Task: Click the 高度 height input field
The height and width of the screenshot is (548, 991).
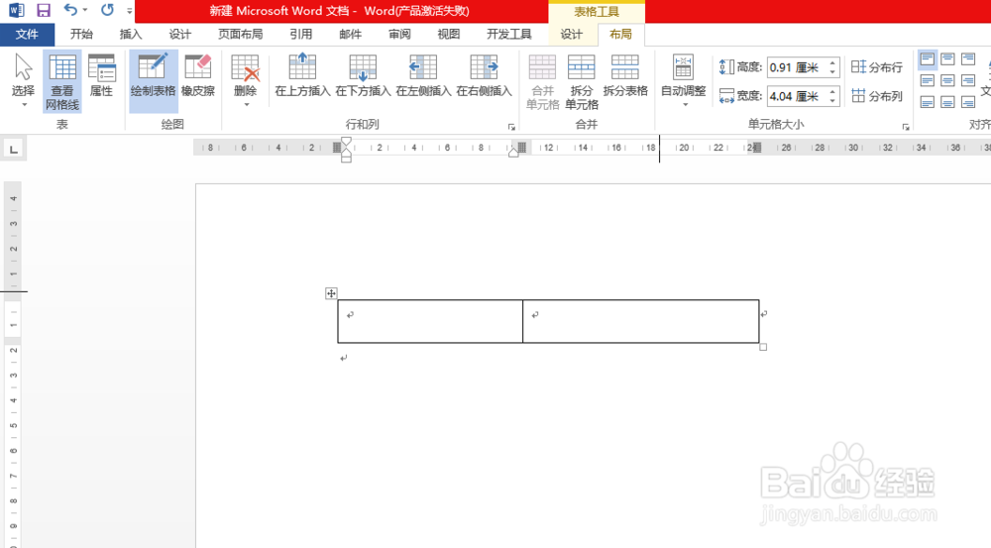Action: pyautogui.click(x=797, y=67)
